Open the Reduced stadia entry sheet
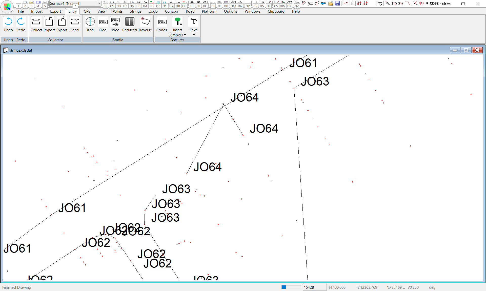Screen dimensions: 486x291 [130, 24]
